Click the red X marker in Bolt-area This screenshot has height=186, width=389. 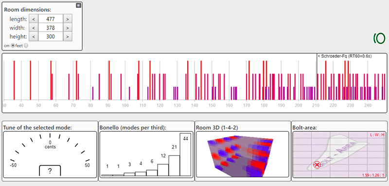click(x=317, y=165)
